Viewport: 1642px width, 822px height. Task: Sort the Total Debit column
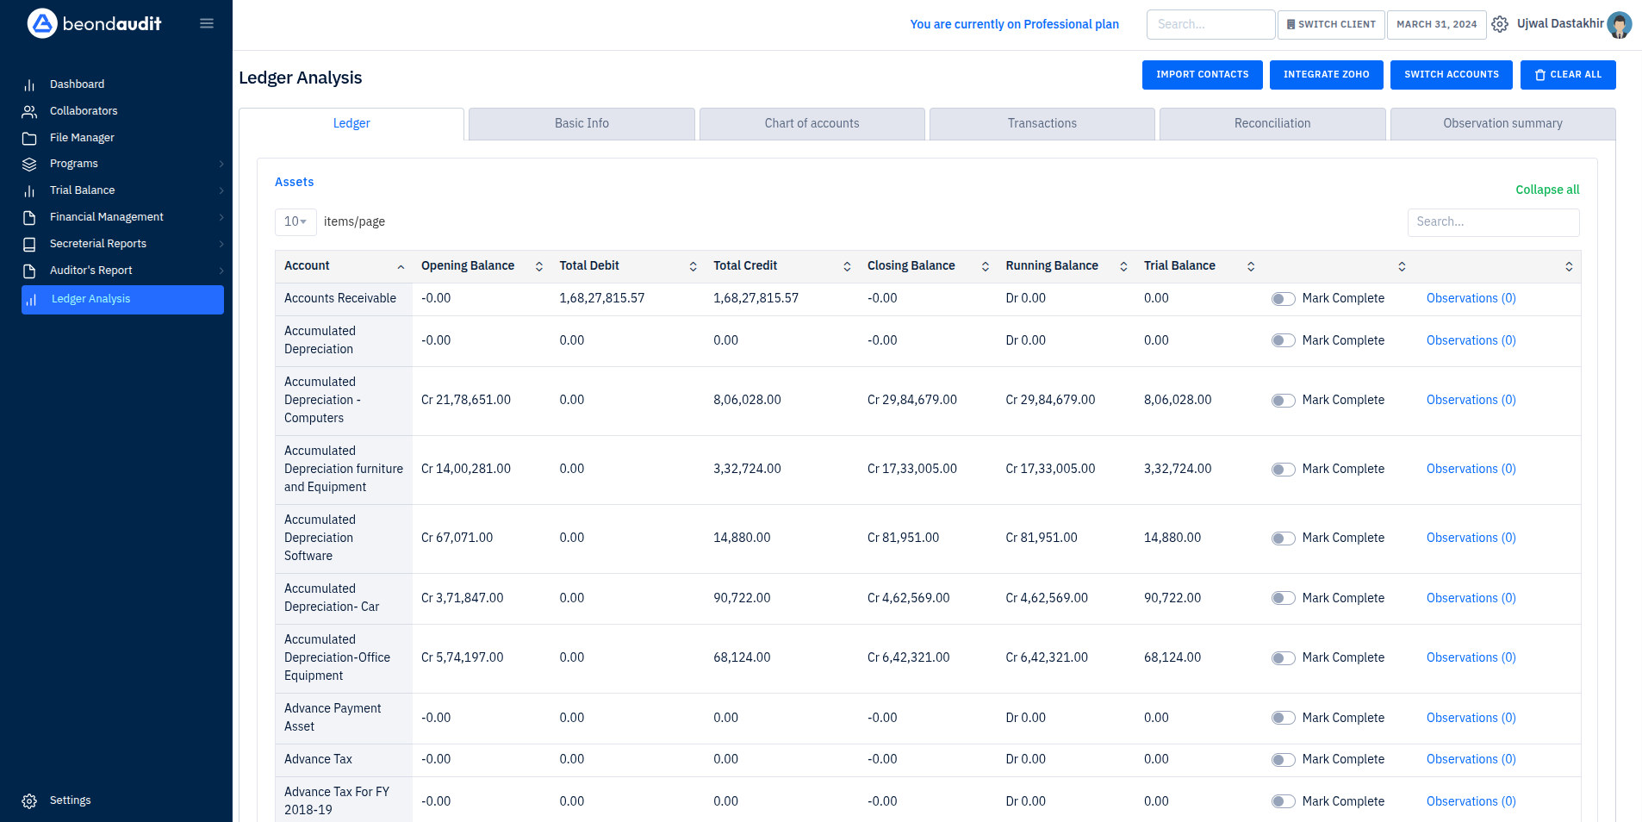(693, 266)
